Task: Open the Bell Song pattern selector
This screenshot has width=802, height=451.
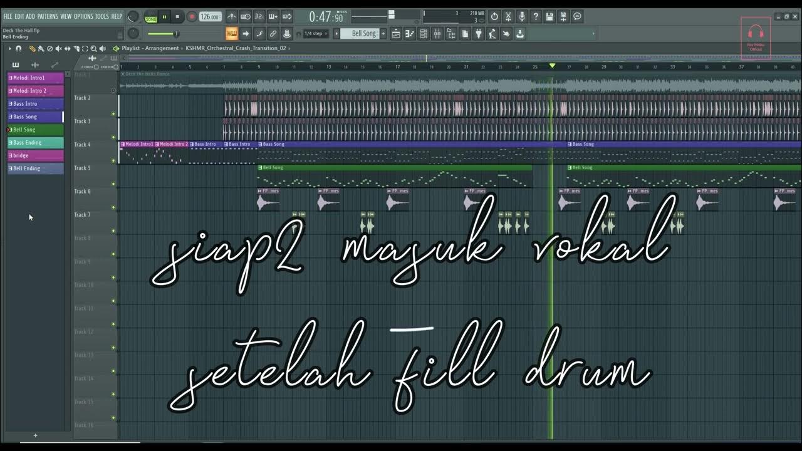Action: [364, 34]
